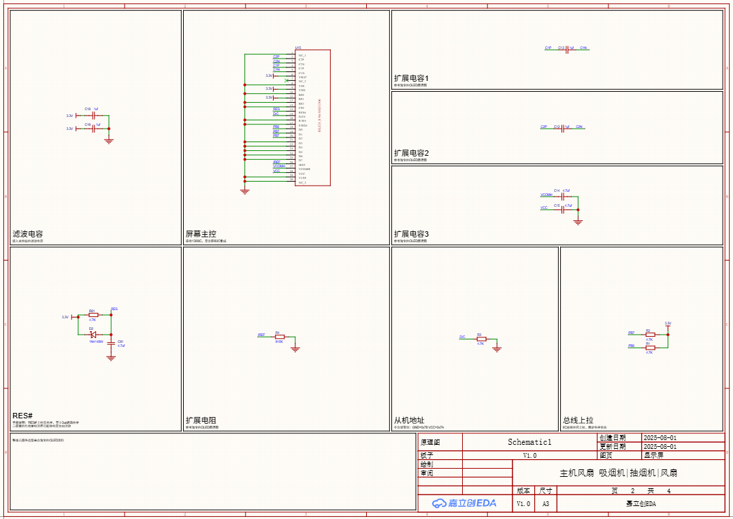Click the 滤波电容 section title
Image resolution: width=733 pixels, height=519 pixels.
coord(28,234)
